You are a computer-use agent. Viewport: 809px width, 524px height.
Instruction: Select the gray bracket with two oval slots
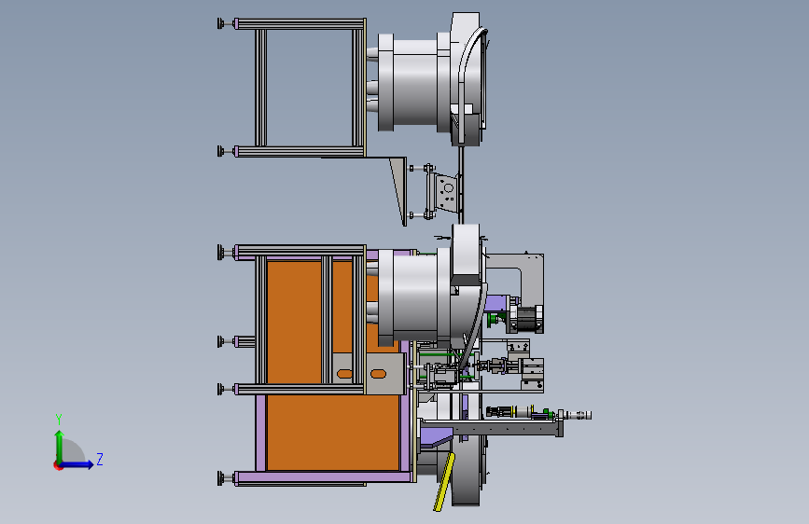(368, 373)
